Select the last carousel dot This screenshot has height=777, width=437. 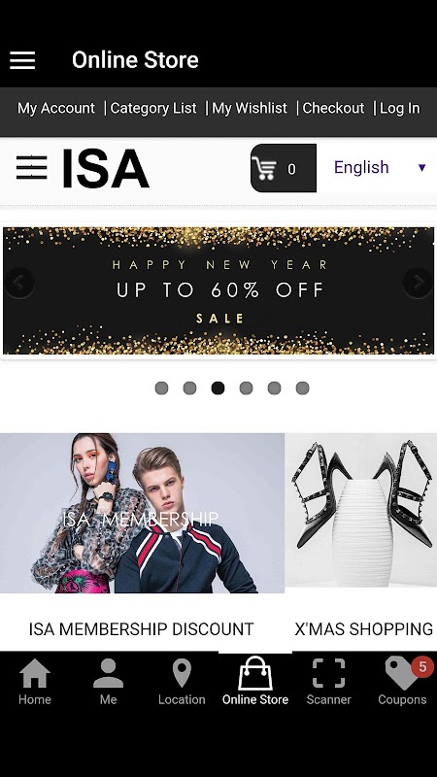point(303,388)
